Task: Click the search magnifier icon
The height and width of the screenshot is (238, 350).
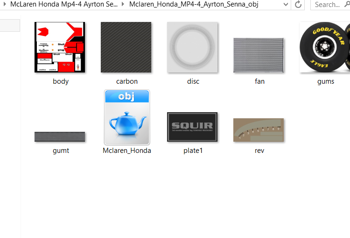Action: [x=347, y=4]
